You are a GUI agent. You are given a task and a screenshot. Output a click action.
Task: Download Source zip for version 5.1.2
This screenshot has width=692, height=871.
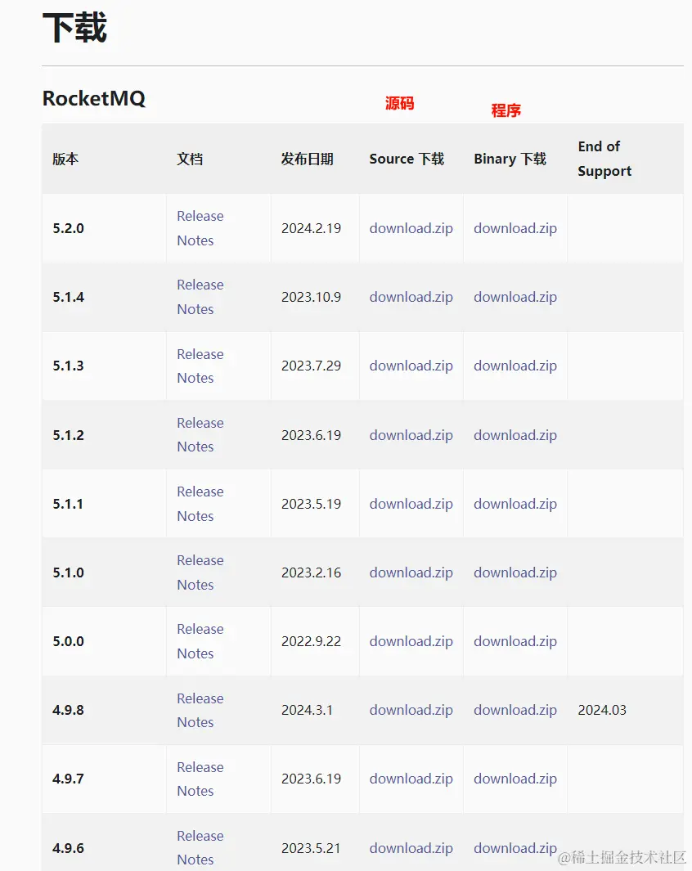(x=411, y=435)
